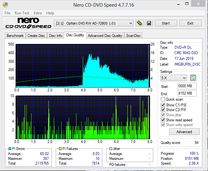The height and width of the screenshot is (171, 208).
Task: Open the File menu
Action: (x=7, y=13)
